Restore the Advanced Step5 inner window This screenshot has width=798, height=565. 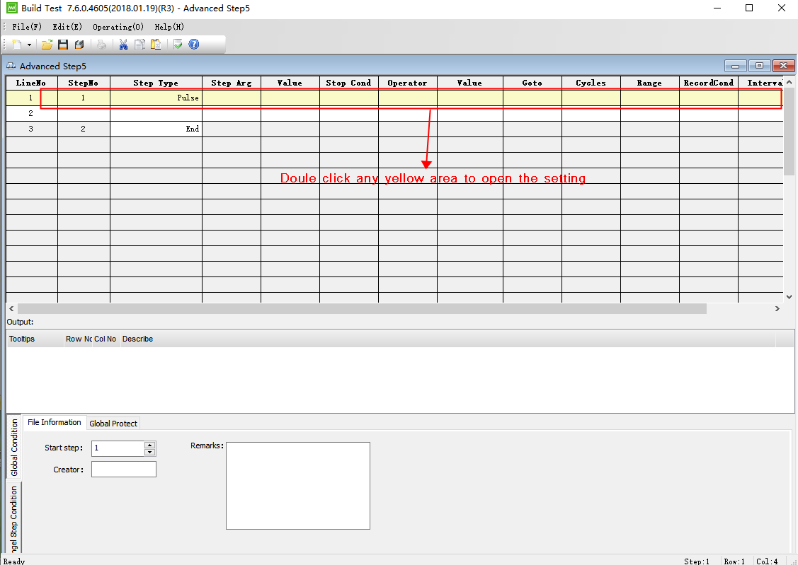tap(759, 66)
